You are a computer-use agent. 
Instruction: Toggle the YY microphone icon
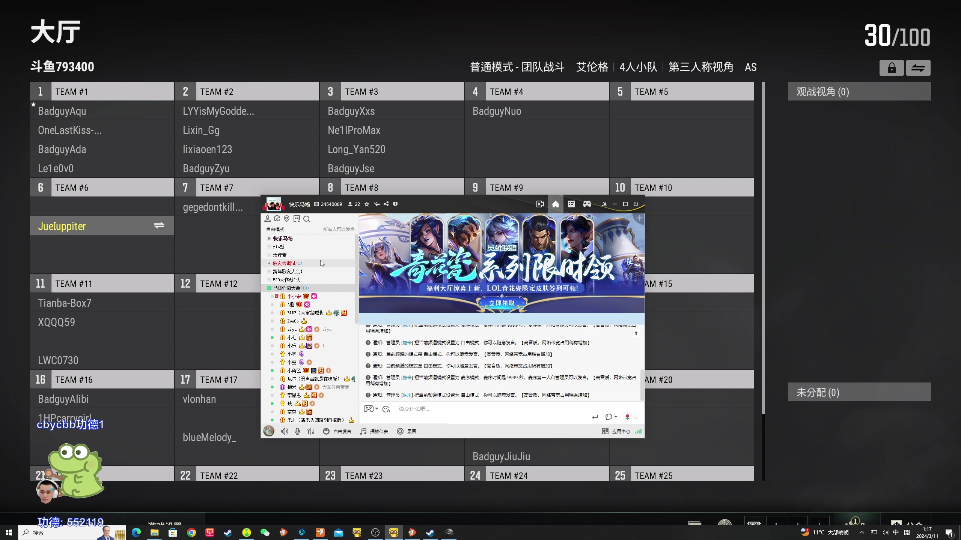click(297, 431)
